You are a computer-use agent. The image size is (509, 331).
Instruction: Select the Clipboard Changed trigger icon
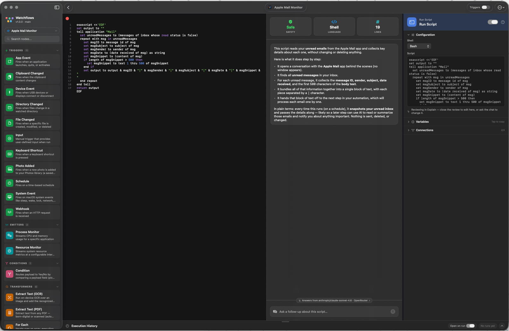10,77
